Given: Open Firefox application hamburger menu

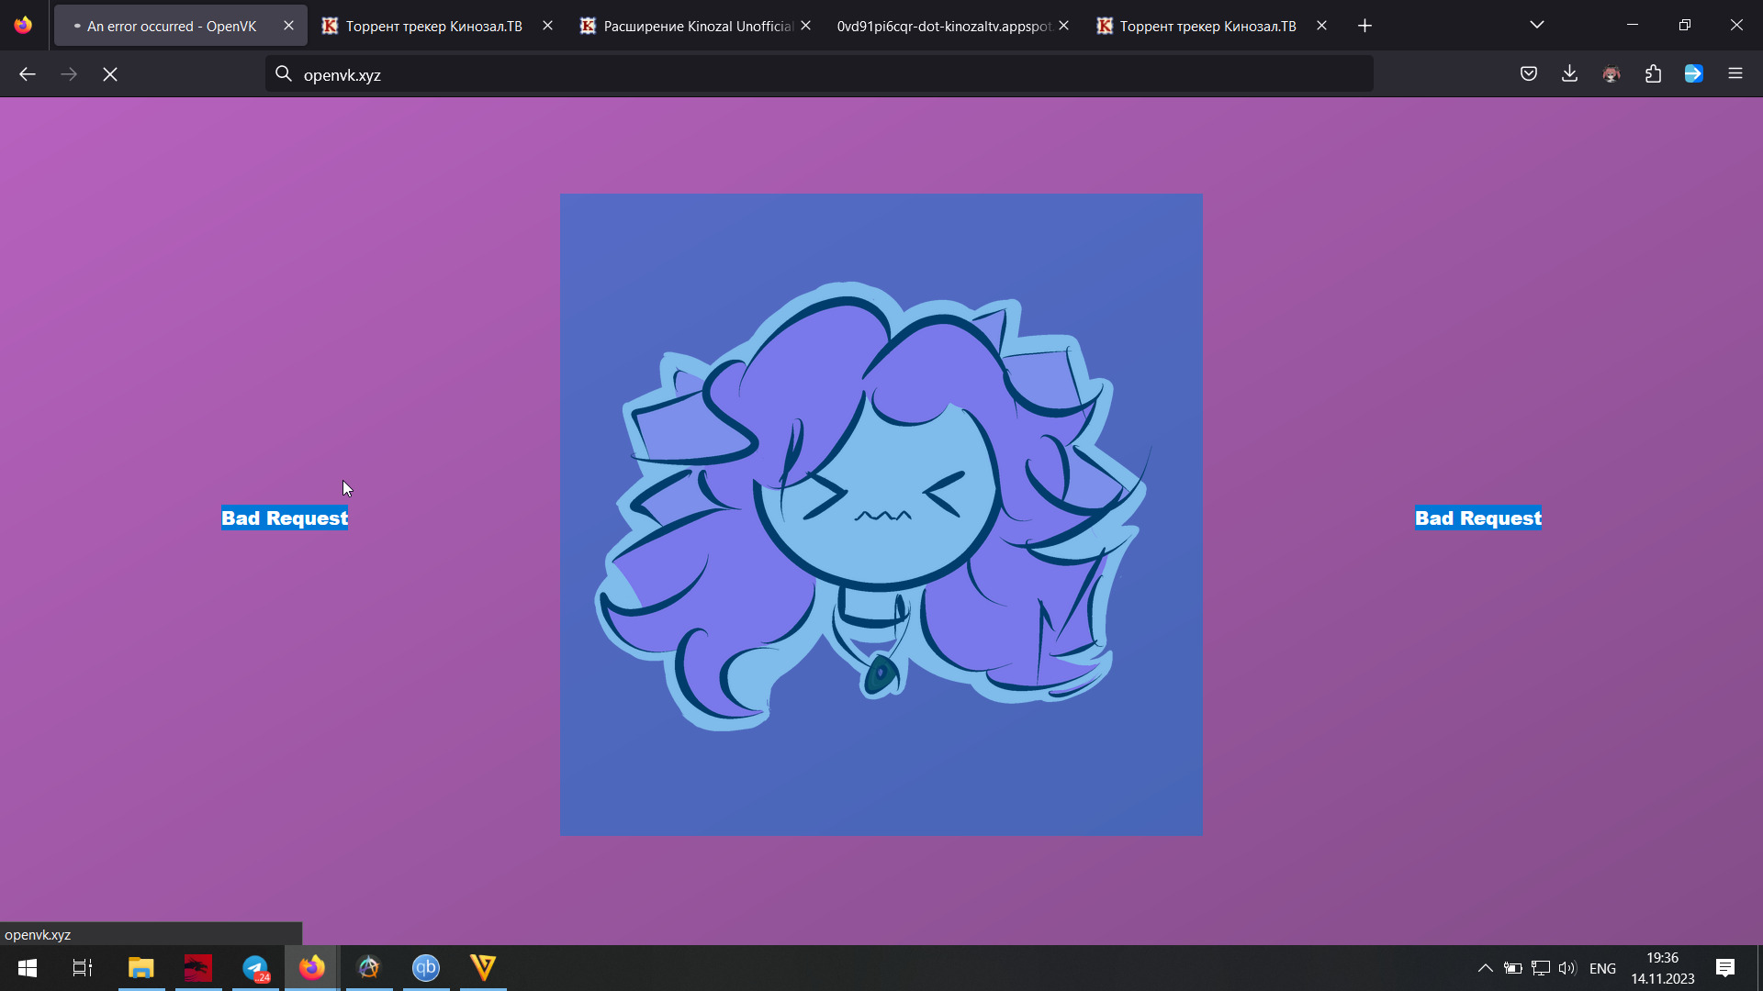Looking at the screenshot, I should (1735, 74).
